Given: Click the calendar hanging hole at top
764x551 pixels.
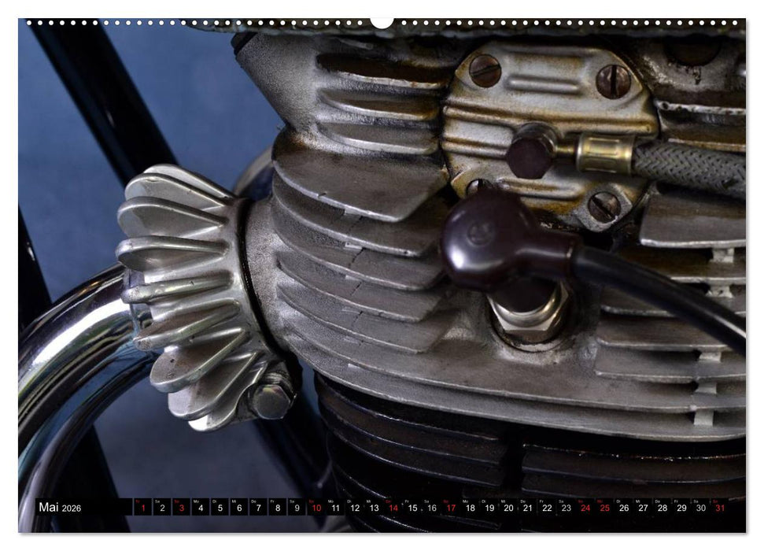Looking at the screenshot, I should [382, 22].
